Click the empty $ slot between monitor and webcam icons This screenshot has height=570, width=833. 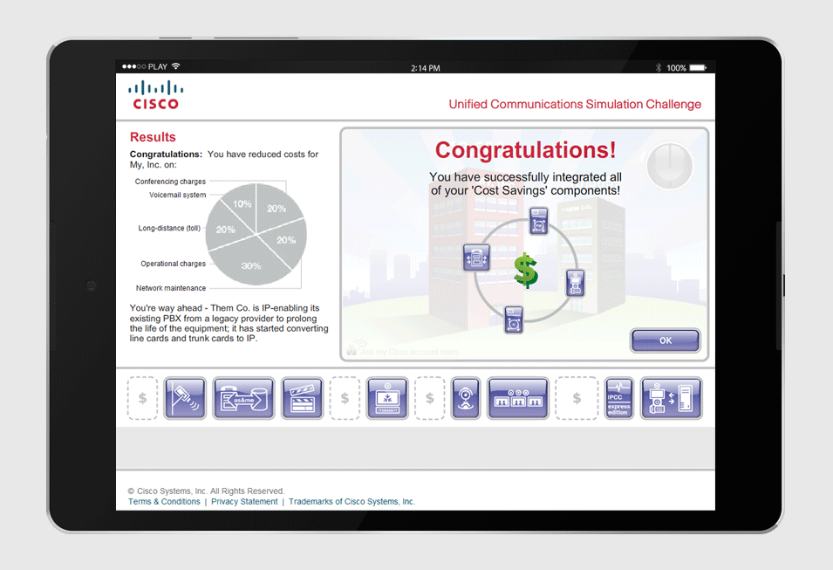[430, 398]
